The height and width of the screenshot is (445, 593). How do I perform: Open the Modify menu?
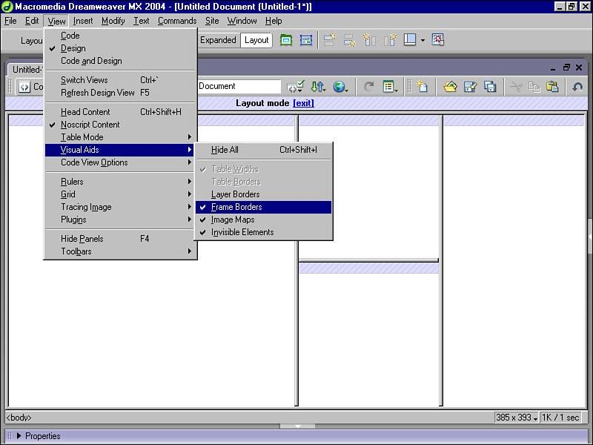point(113,21)
